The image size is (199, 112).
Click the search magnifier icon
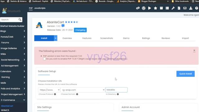point(20,20)
